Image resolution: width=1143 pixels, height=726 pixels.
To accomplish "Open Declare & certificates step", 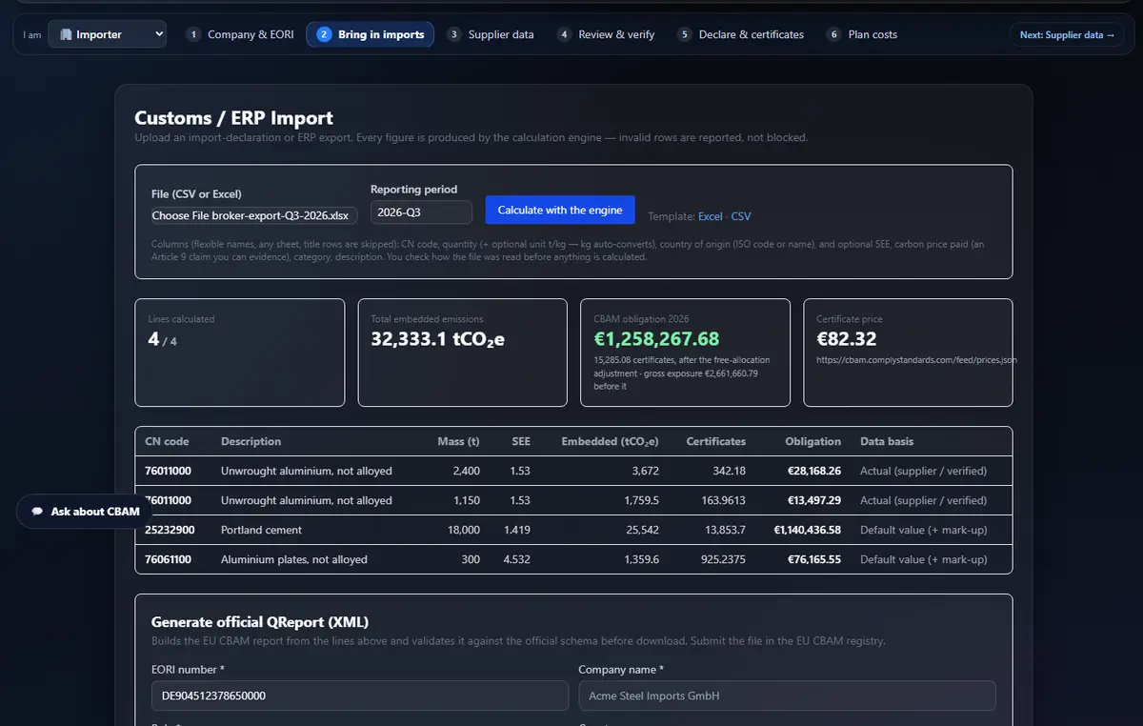I will [x=740, y=34].
